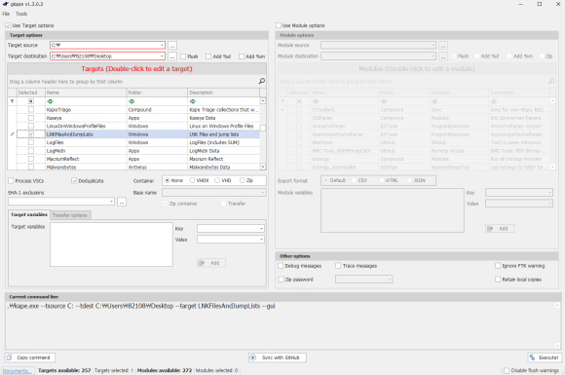Click the Target variables text area

coord(111,244)
